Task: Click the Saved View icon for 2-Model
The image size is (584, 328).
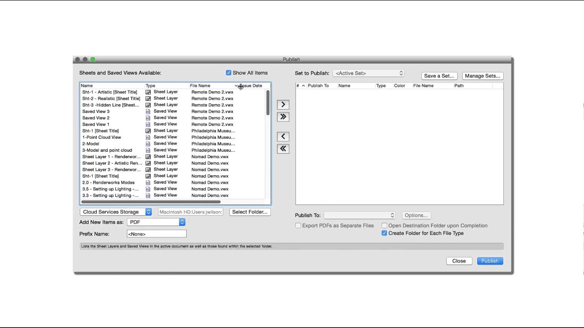Action: (x=148, y=143)
